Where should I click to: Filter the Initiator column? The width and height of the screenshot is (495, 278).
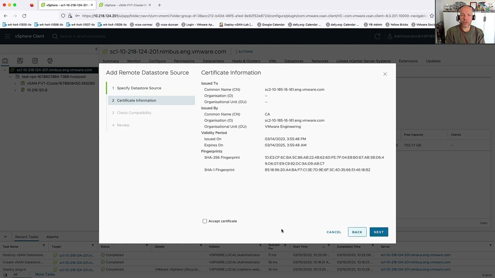[x=260, y=246]
